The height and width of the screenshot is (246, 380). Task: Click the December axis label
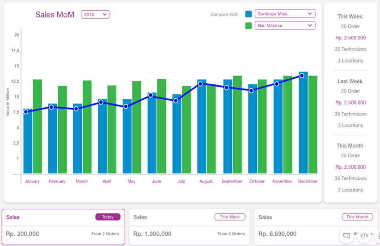click(308, 181)
